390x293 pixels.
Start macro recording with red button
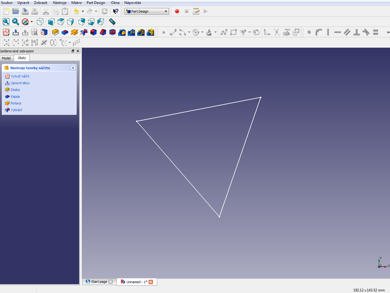(177, 12)
